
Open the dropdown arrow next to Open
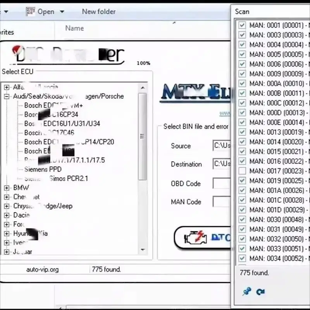click(62, 11)
